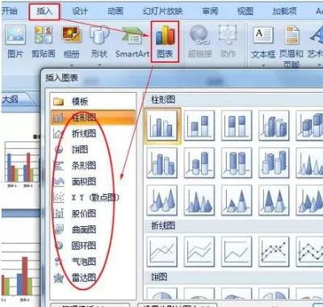Viewport: 323px width, 307px height.
Task: Open the 插入 ribbon tab
Action: point(44,11)
